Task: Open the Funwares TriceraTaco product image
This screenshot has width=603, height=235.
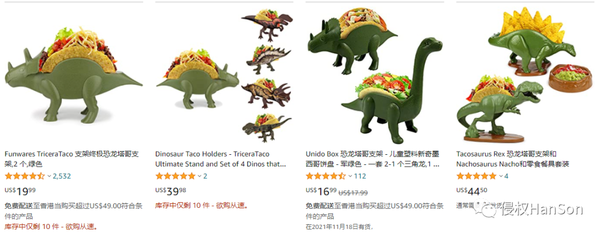Action: coord(74,75)
